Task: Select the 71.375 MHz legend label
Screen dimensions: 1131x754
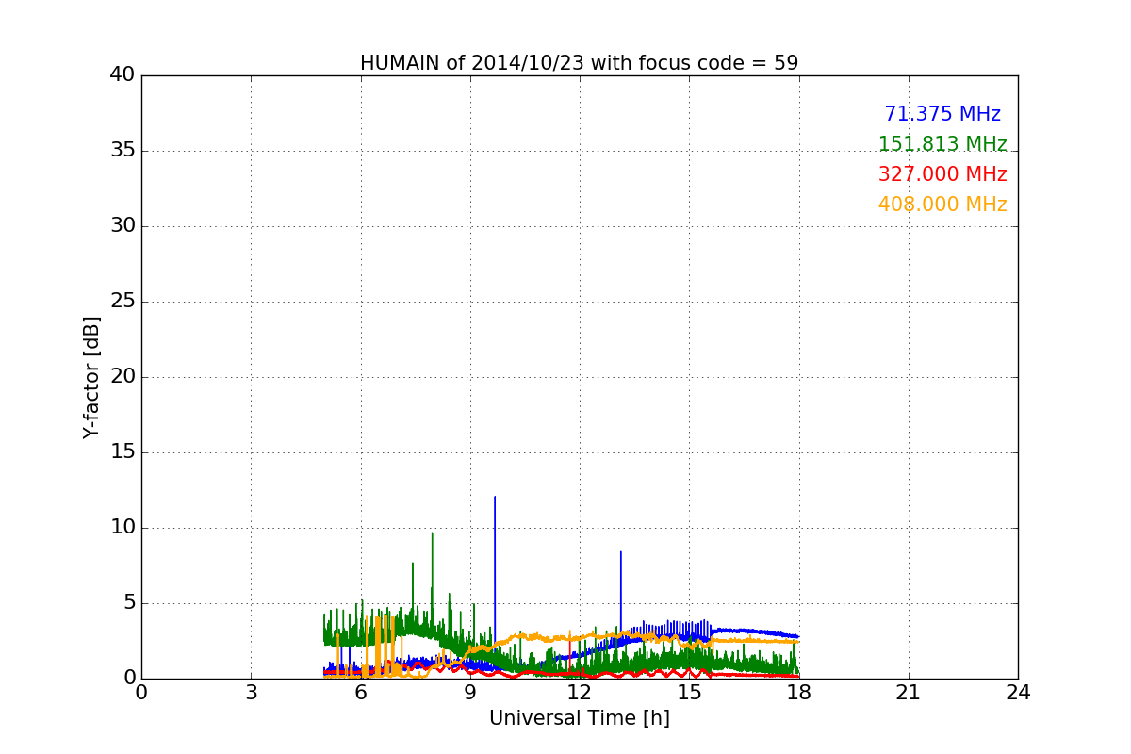Action: click(942, 114)
